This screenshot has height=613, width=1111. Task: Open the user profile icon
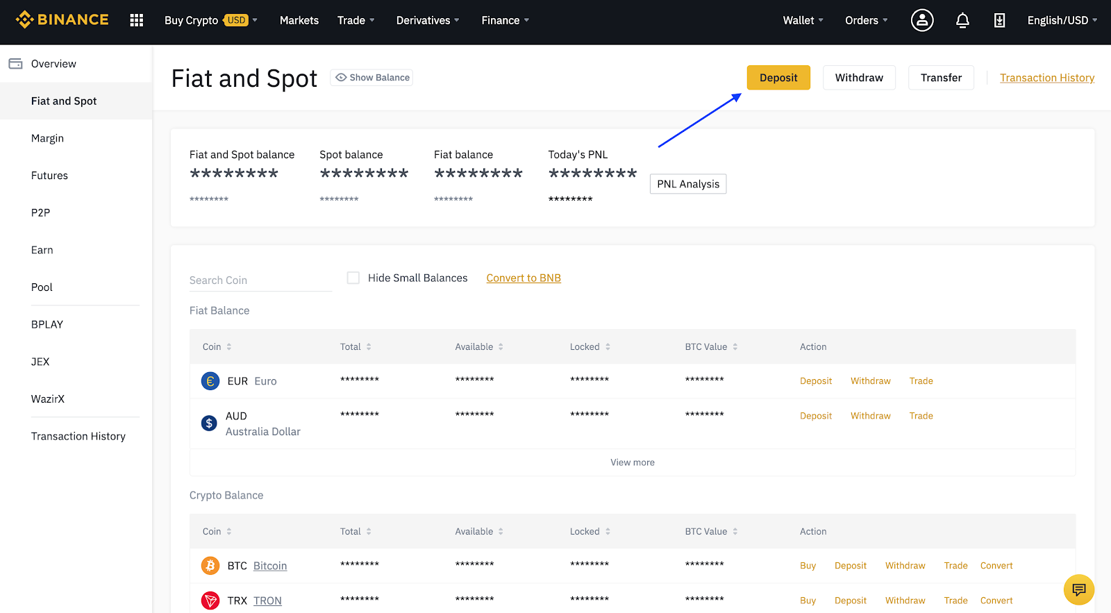(922, 20)
